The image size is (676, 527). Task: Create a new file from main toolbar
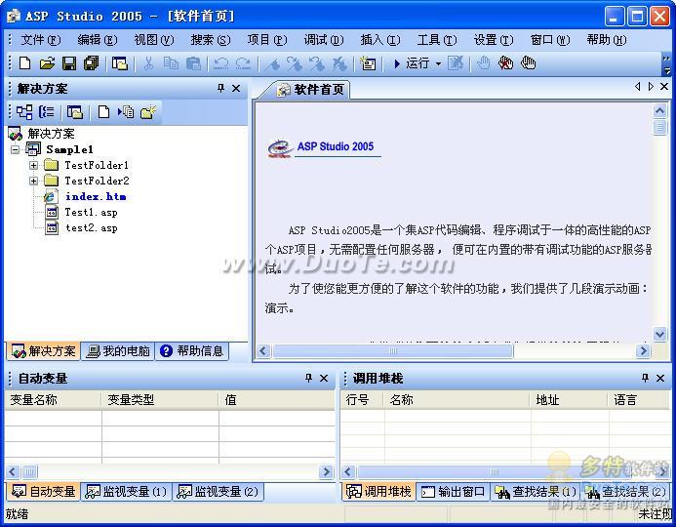tap(25, 63)
